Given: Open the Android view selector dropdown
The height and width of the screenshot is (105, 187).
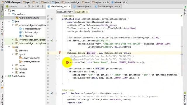Looking at the screenshot, I should coord(16,6).
